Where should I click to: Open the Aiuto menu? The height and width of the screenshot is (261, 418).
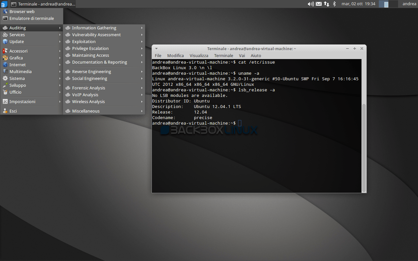click(256, 55)
